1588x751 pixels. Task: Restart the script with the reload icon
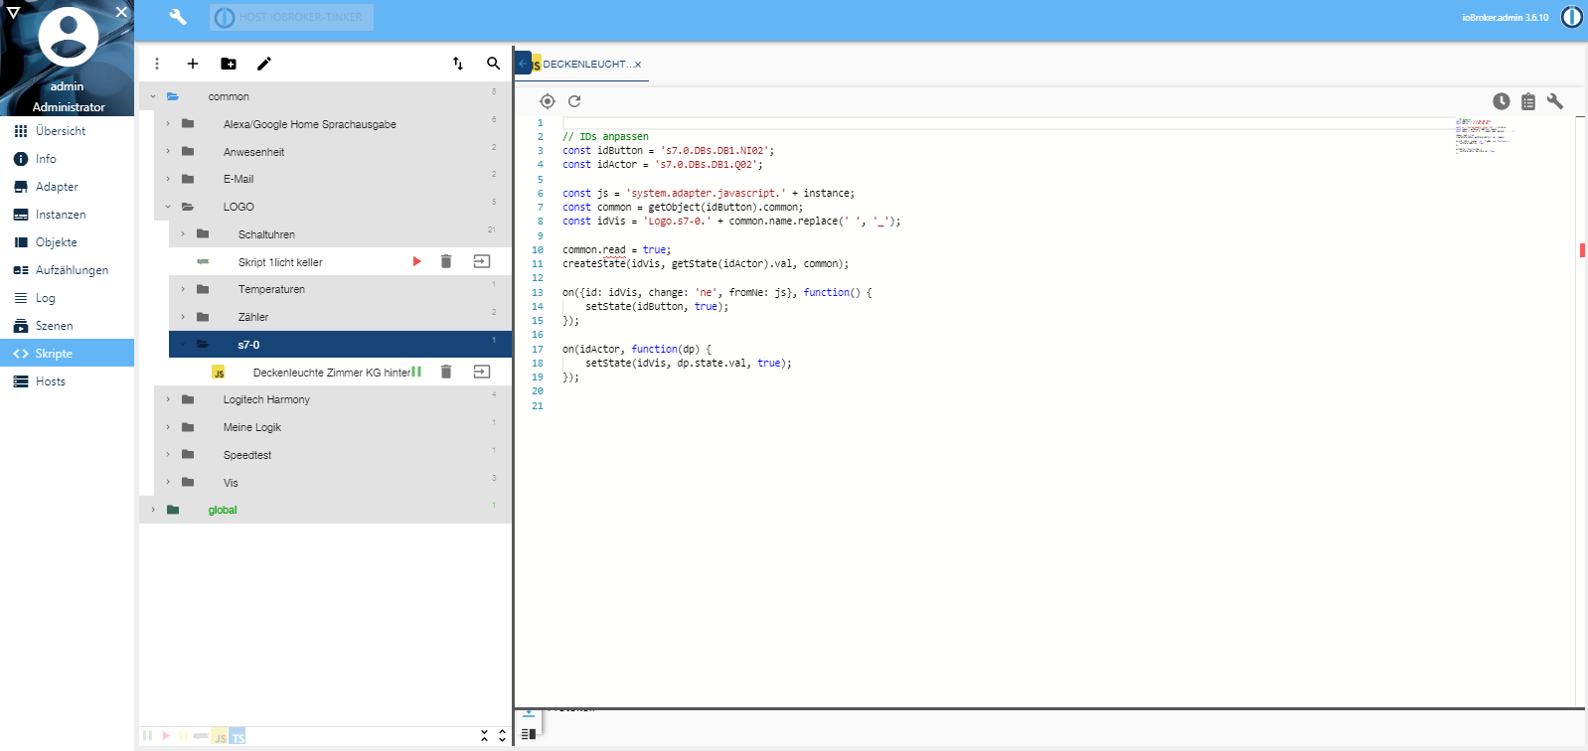tap(574, 101)
